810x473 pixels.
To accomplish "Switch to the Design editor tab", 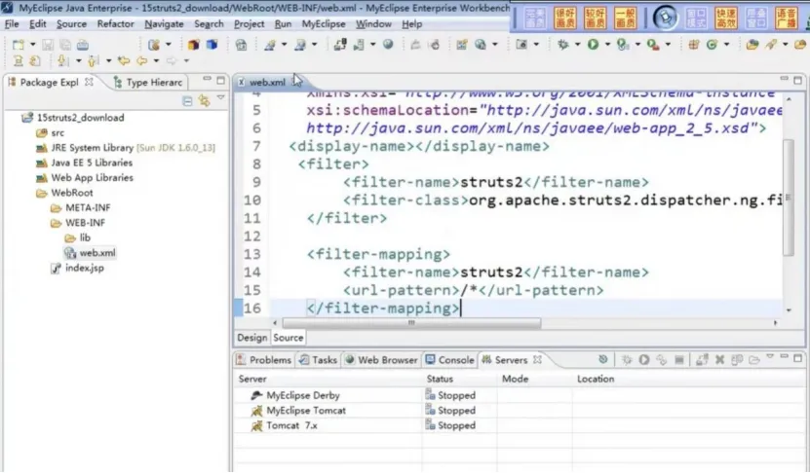I will pos(252,338).
